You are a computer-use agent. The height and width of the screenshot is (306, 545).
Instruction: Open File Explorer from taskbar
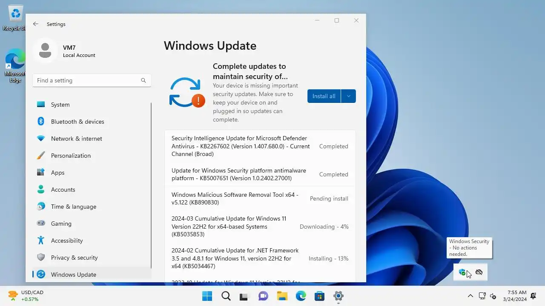(282, 296)
